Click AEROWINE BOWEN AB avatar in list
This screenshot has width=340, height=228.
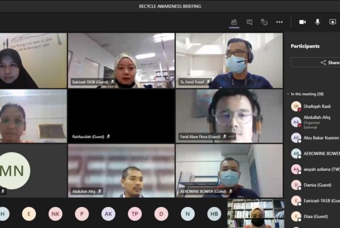point(296,153)
